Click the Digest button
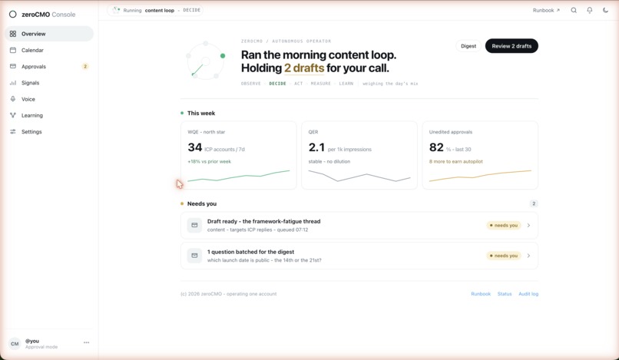 pos(468,46)
